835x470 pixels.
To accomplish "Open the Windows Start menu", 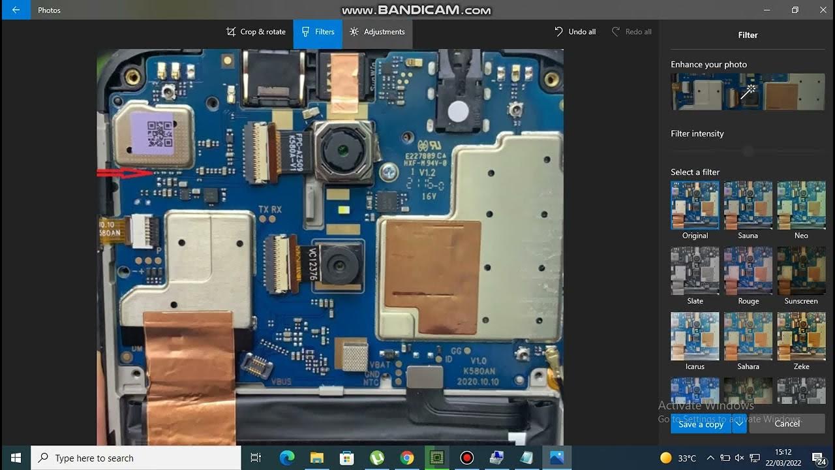I will click(x=16, y=458).
